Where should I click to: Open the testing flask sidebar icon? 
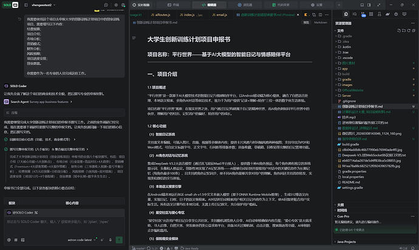point(379,14)
